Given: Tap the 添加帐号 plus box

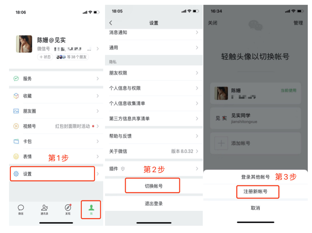Looking at the screenshot, I should point(221,143).
